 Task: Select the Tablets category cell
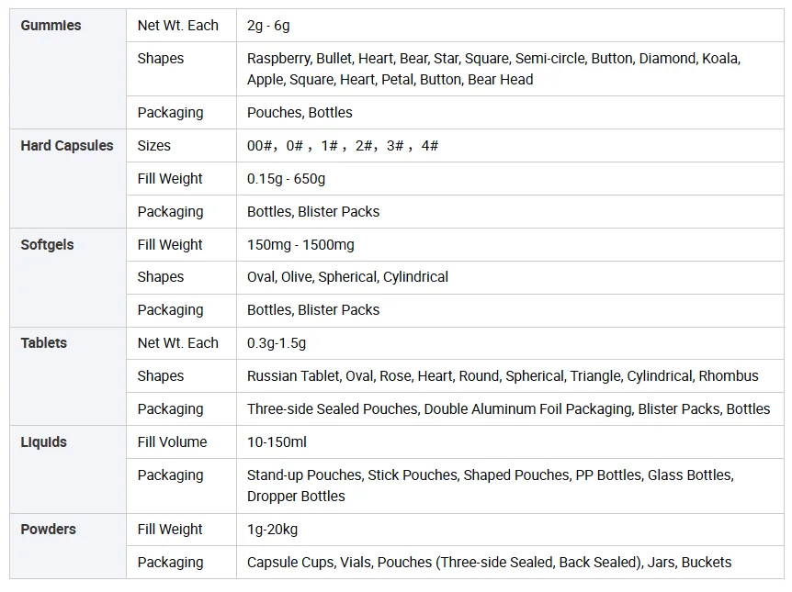click(68, 376)
